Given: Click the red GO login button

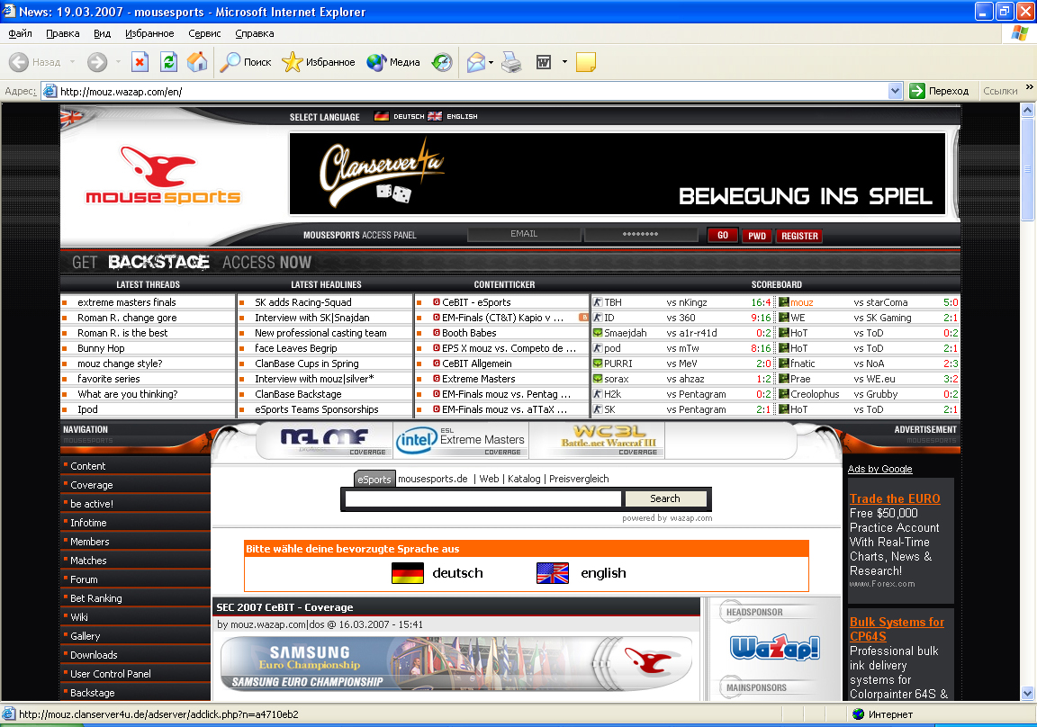Looking at the screenshot, I should (x=723, y=235).
